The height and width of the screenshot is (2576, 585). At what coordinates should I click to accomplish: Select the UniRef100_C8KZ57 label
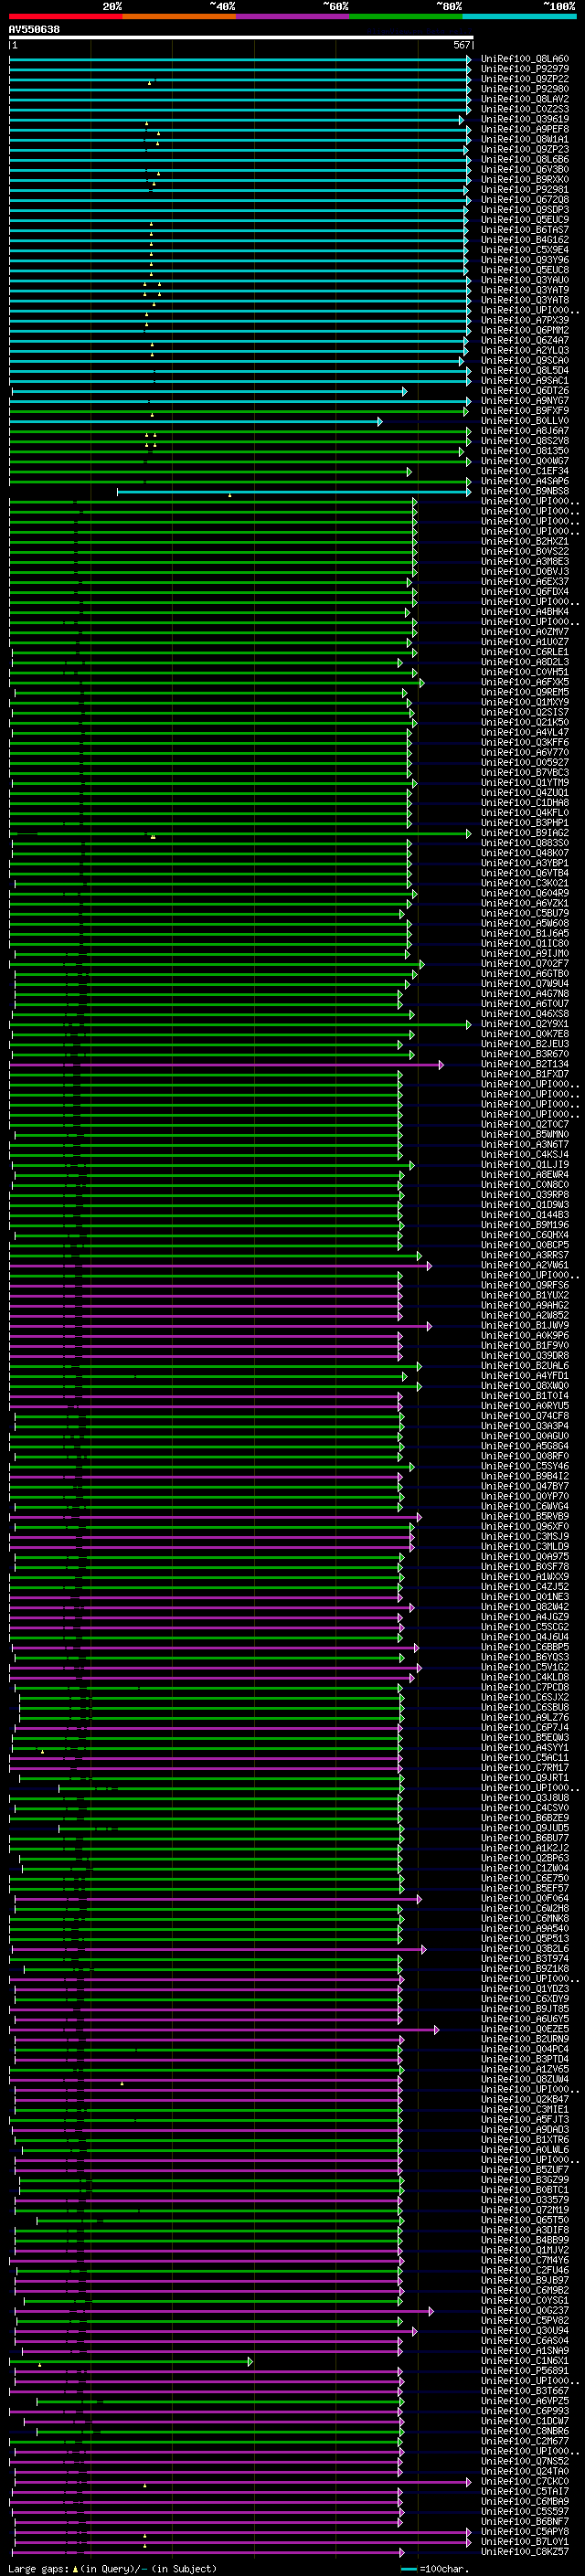(x=525, y=2551)
